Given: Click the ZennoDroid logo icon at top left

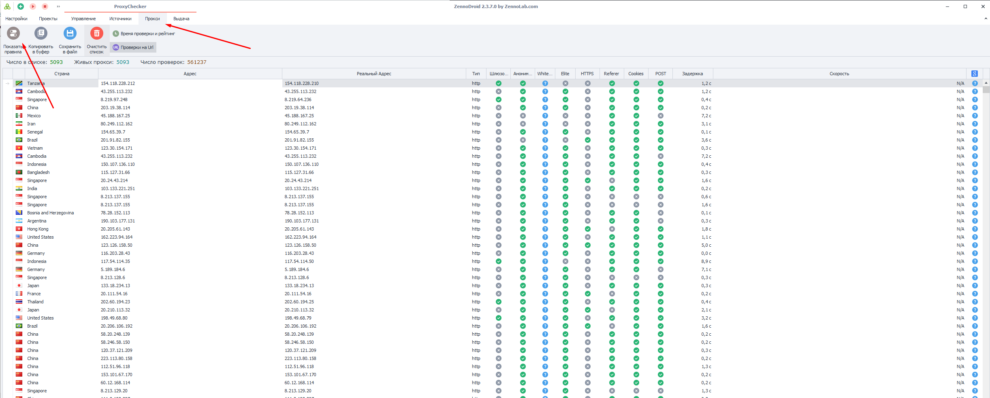Looking at the screenshot, I should click(x=7, y=6).
